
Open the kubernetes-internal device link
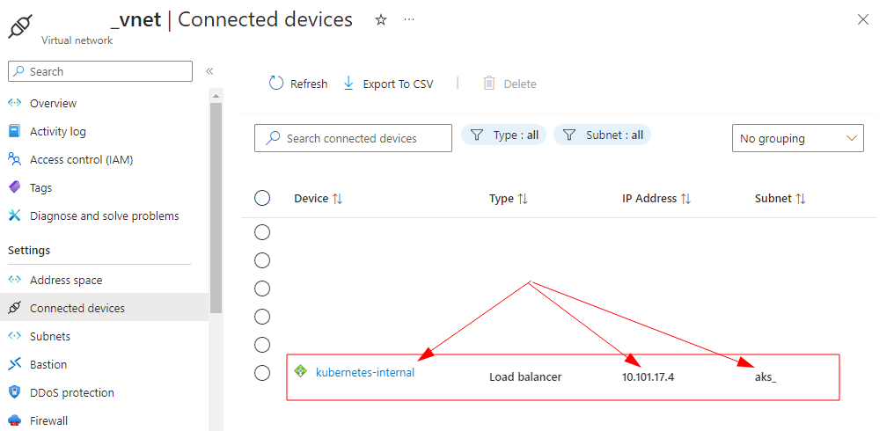point(365,372)
